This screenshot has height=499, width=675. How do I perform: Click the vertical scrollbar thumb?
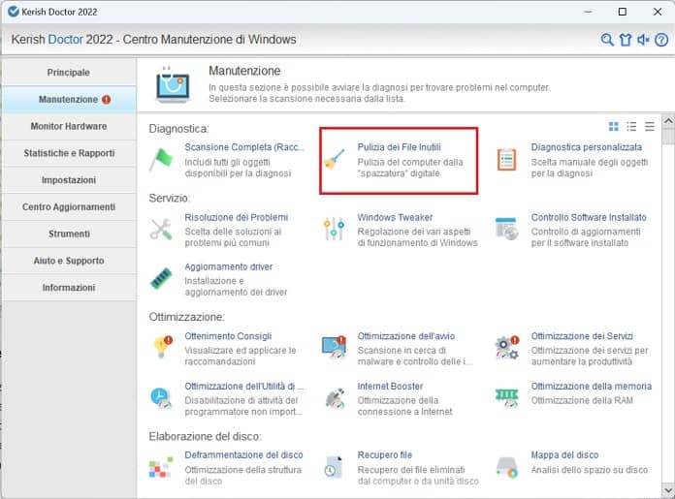click(x=668, y=136)
